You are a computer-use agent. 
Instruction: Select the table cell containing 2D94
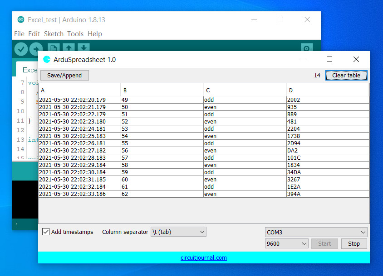[327, 143]
